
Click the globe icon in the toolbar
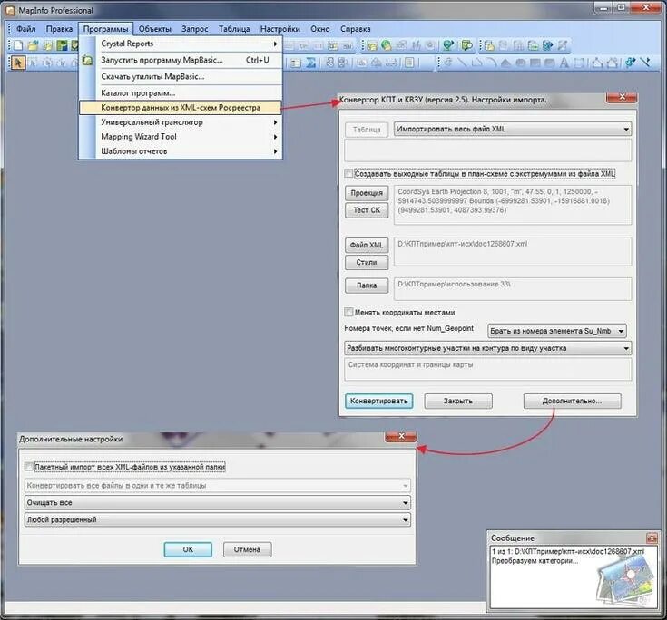[386, 45]
